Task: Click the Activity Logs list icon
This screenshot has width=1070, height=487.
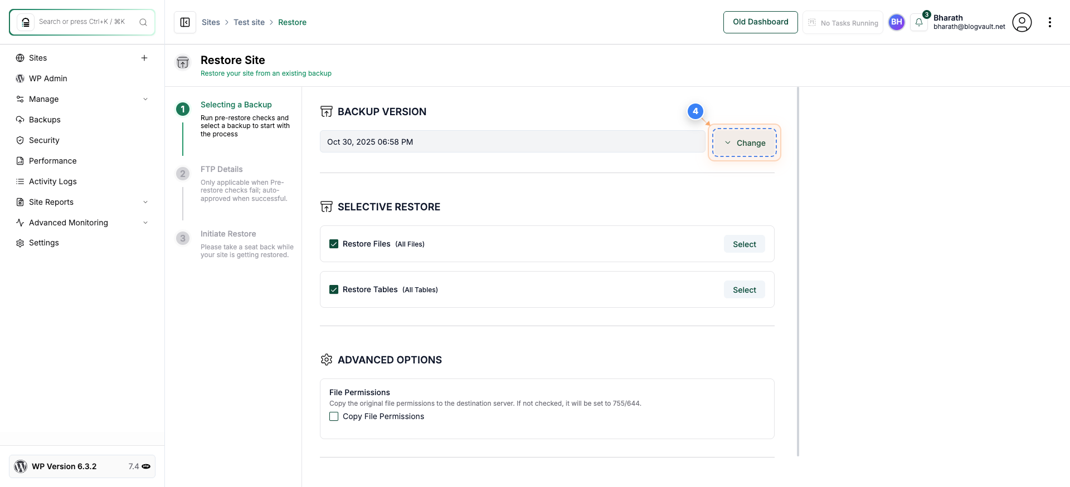Action: 20,181
